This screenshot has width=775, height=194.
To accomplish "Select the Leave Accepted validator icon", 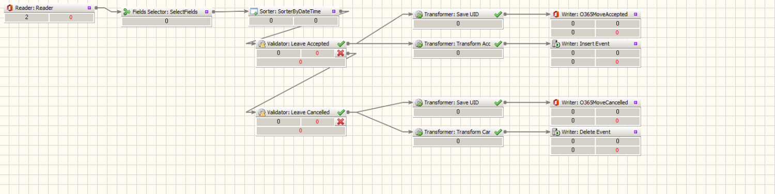I will coord(261,44).
